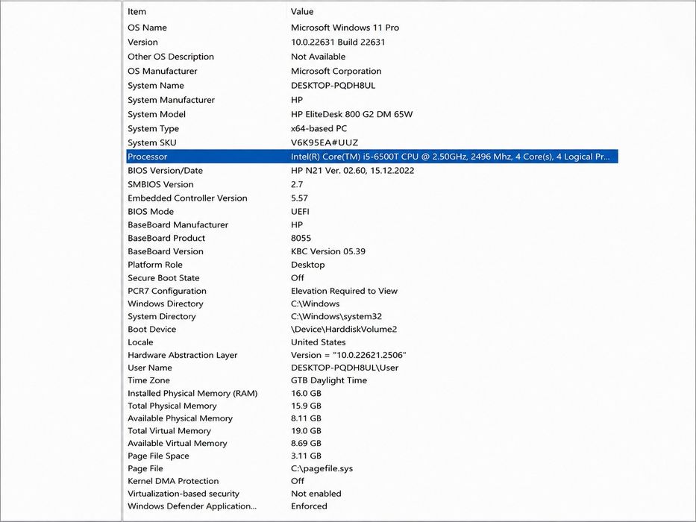Click value United States
The image size is (696, 522).
tap(318, 342)
